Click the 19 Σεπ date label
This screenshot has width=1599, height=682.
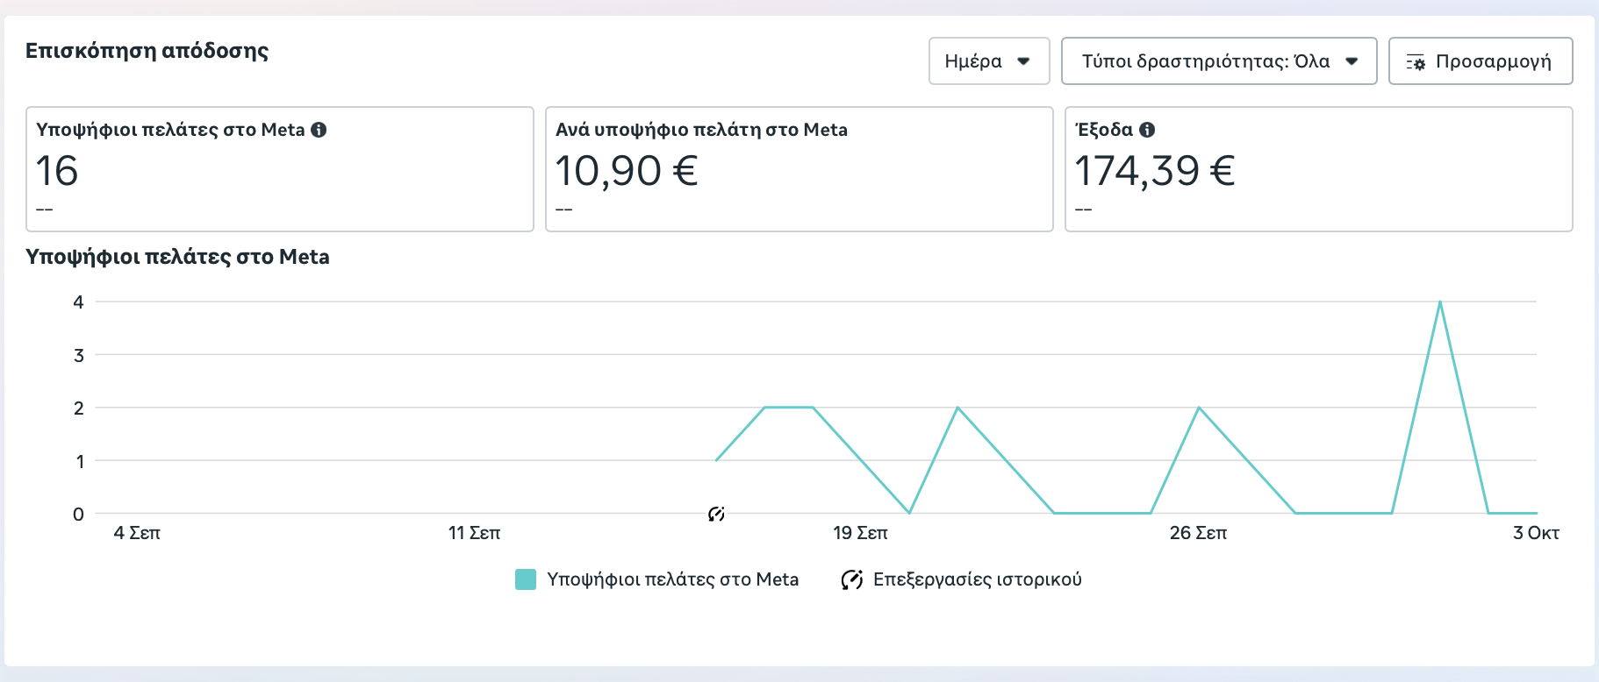pos(860,533)
